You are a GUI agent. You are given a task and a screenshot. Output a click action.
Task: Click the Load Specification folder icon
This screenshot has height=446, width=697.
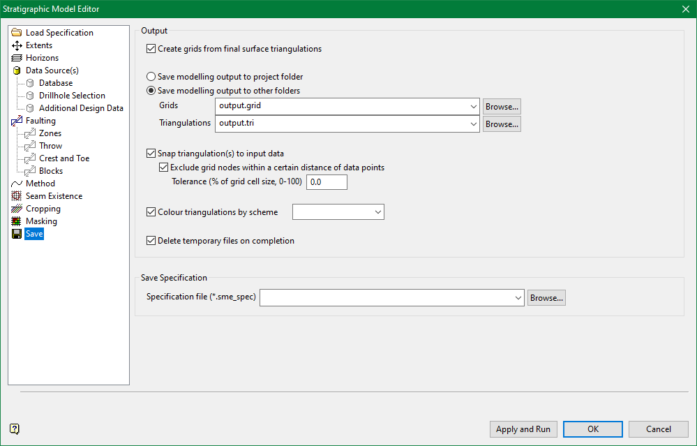[x=17, y=33]
